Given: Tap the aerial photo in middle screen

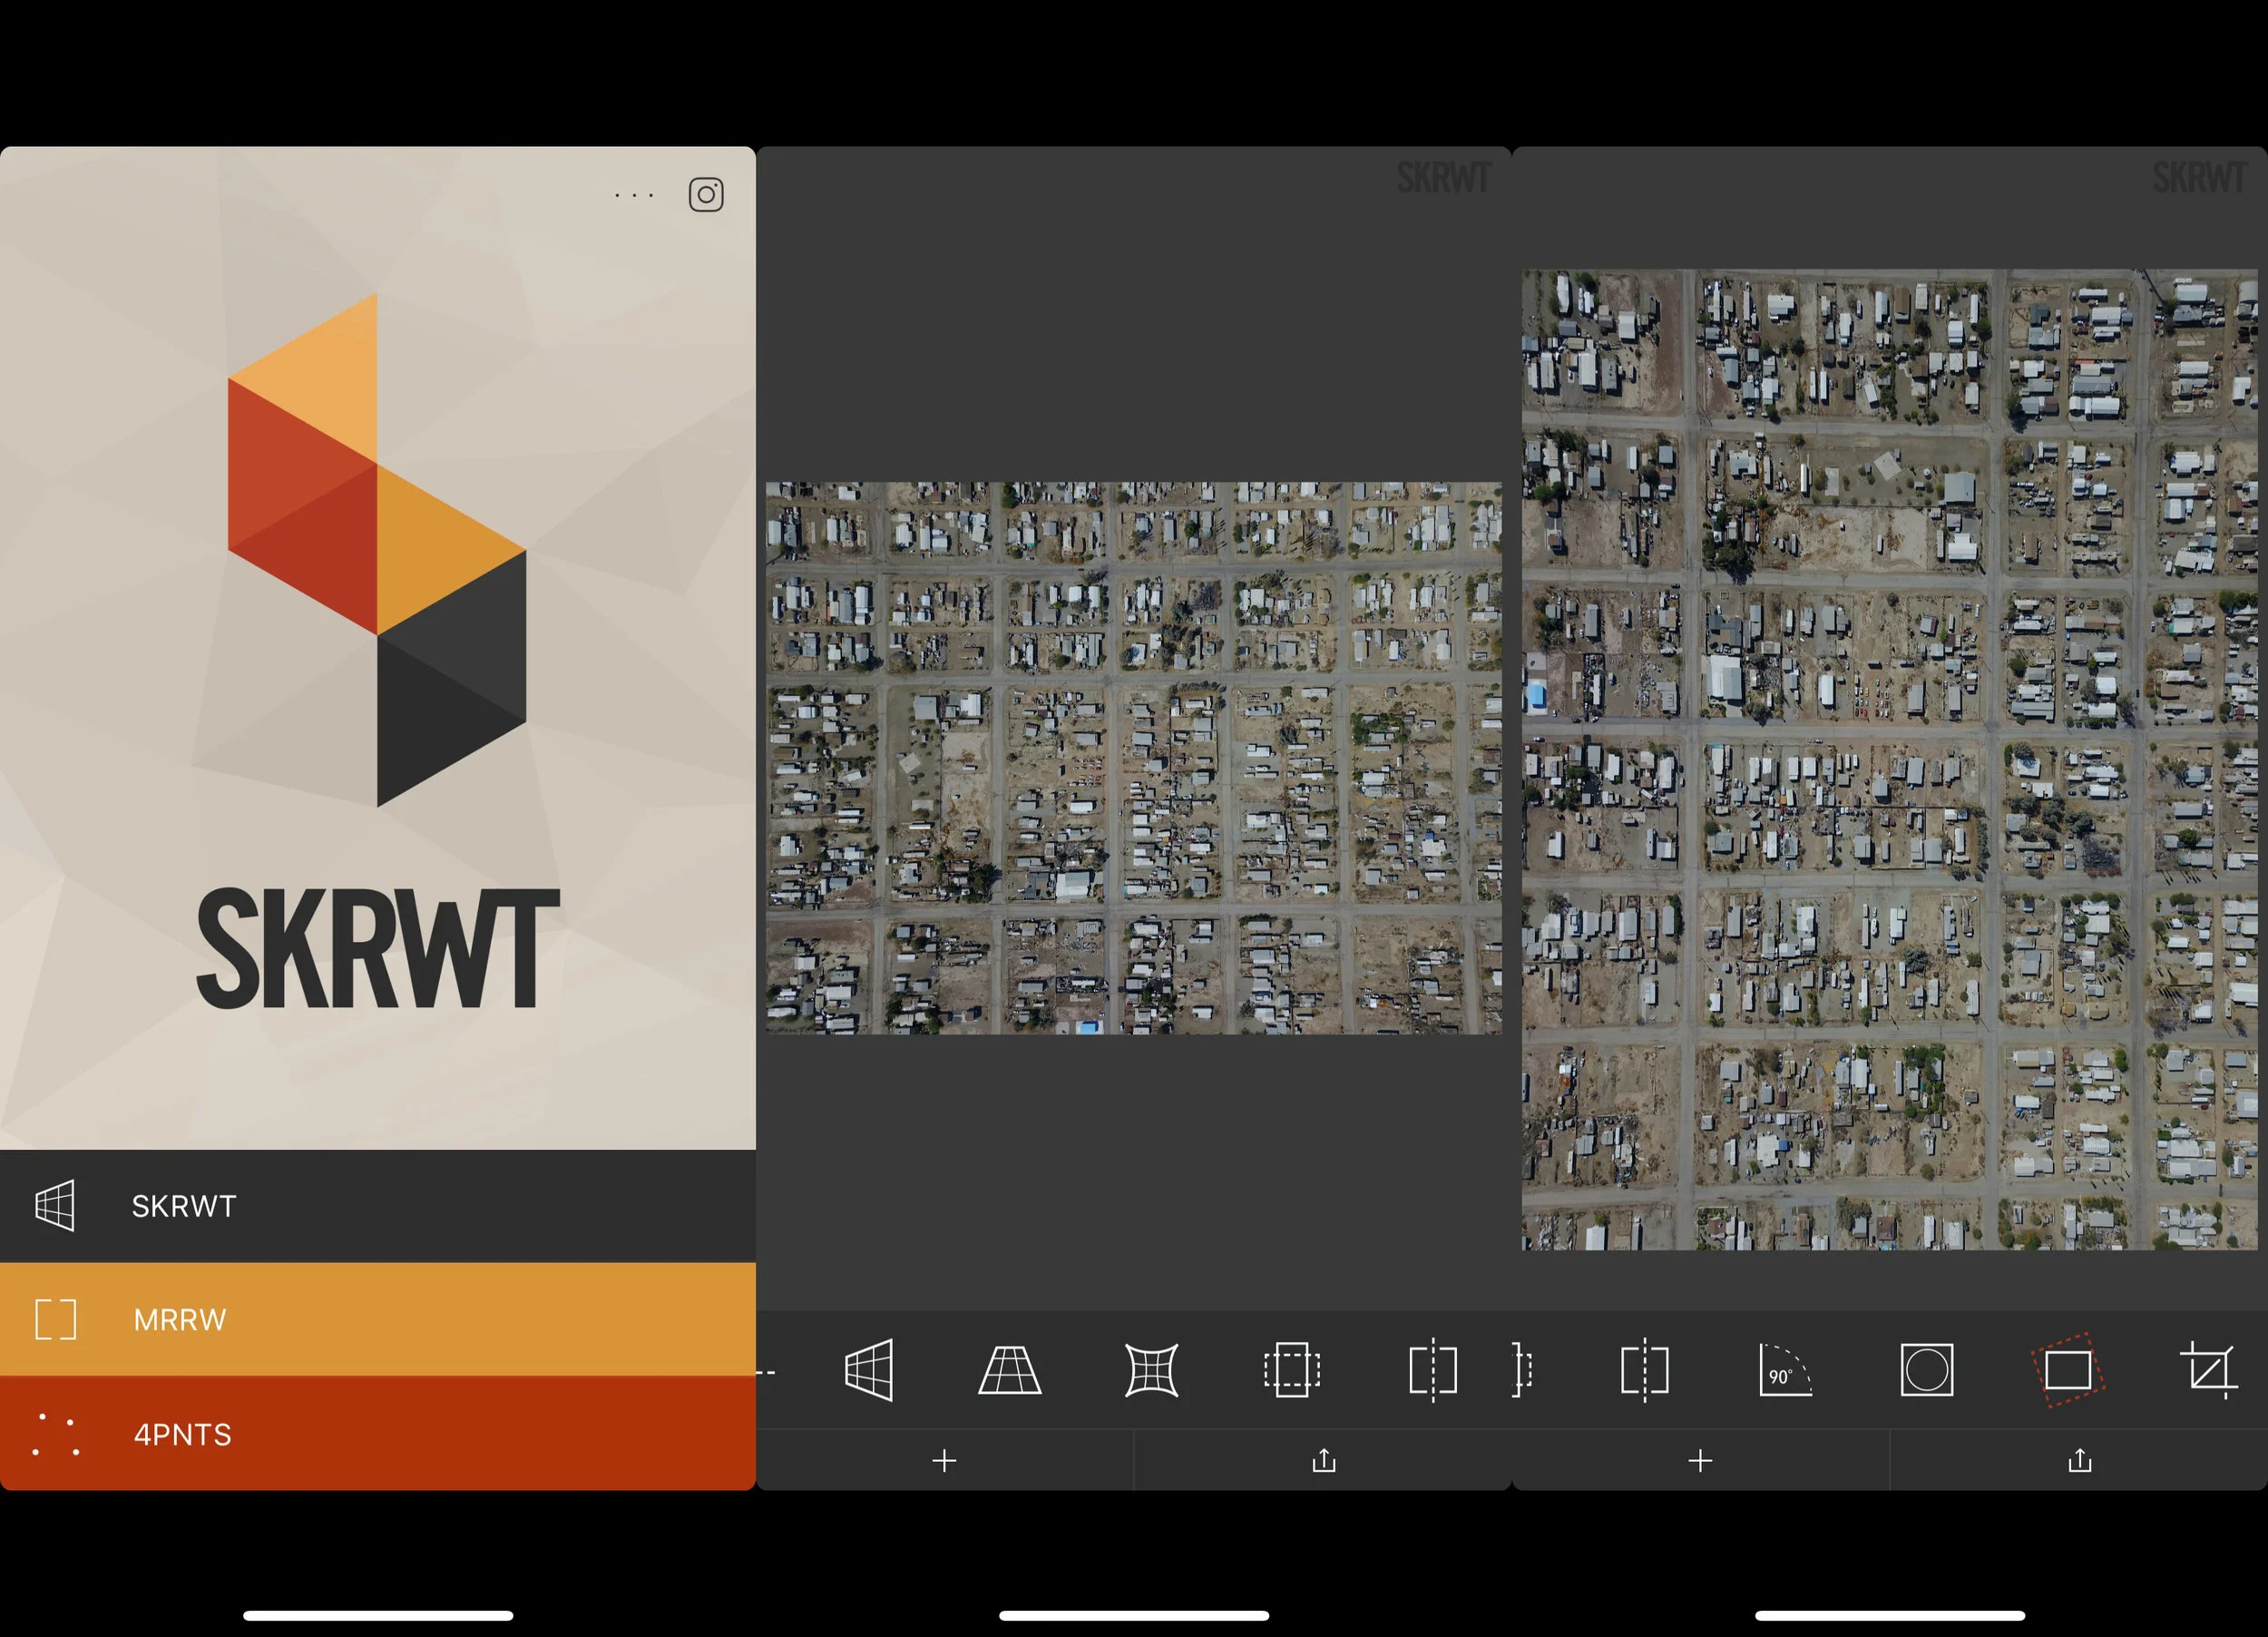Looking at the screenshot, I should point(1134,758).
